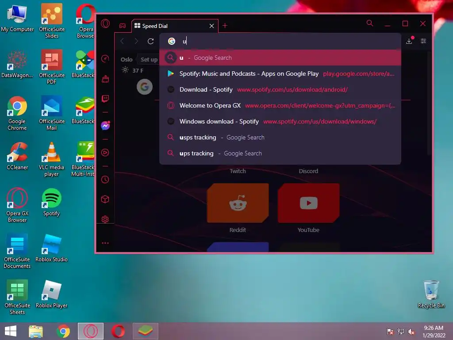Image resolution: width=453 pixels, height=340 pixels.
Task: Open the Downloads icon in toolbar
Action: 409,41
